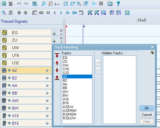Click the Zoom Out magnifier icon
160x128 pixels.
pyautogui.click(x=97, y=12)
